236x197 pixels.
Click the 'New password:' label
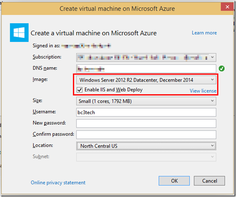pyautogui.click(x=49, y=123)
